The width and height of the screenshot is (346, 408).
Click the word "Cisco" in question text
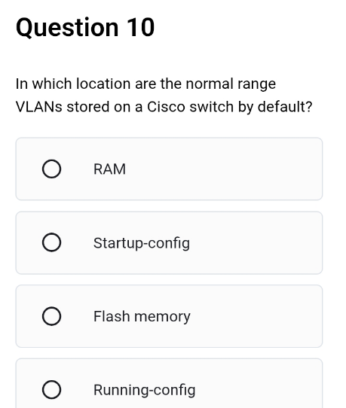click(x=166, y=107)
